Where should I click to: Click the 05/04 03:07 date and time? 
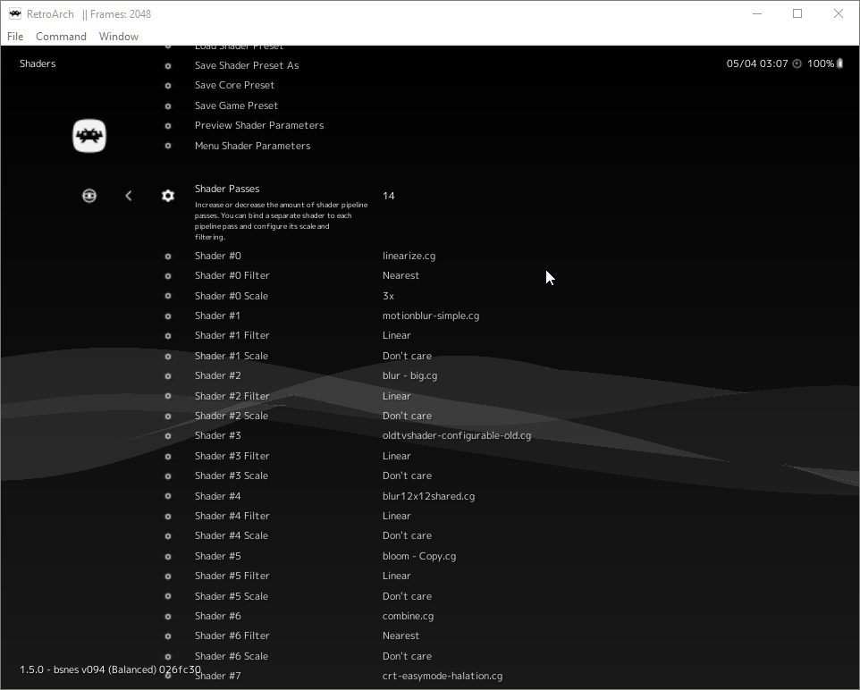[x=757, y=63]
